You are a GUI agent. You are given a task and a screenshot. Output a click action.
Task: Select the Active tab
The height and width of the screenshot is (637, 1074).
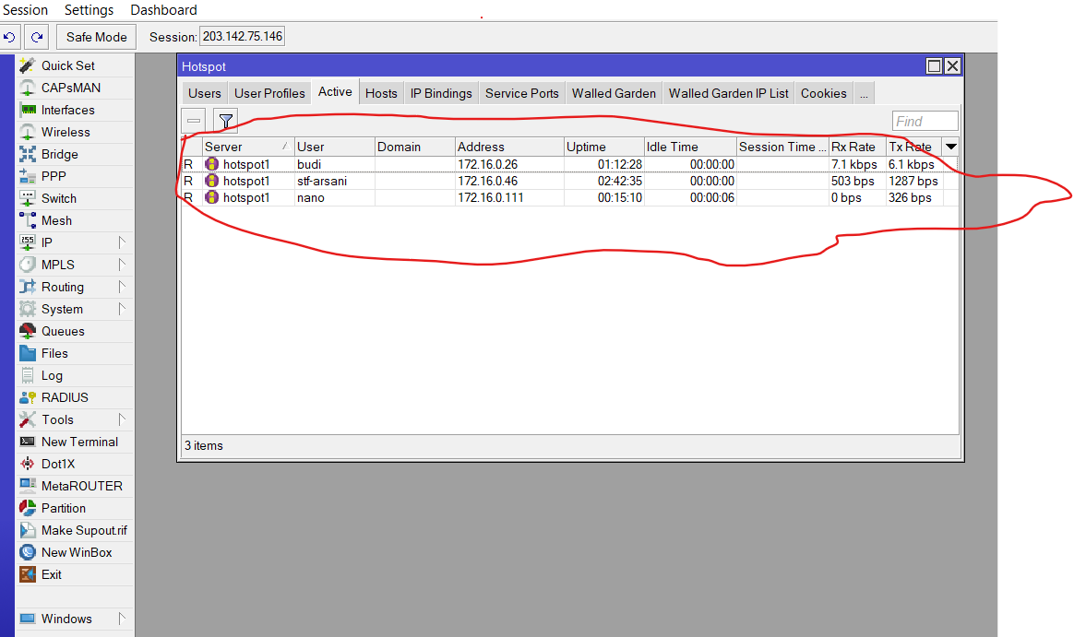335,92
